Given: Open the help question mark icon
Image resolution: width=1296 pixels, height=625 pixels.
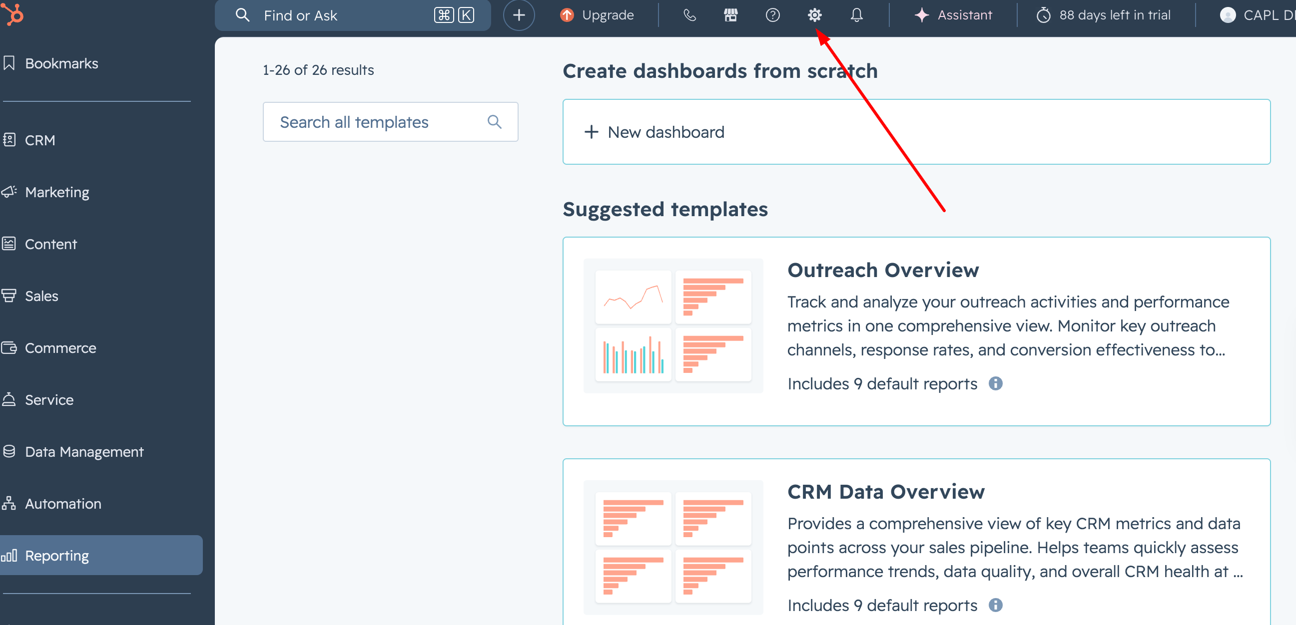Looking at the screenshot, I should click(x=772, y=15).
